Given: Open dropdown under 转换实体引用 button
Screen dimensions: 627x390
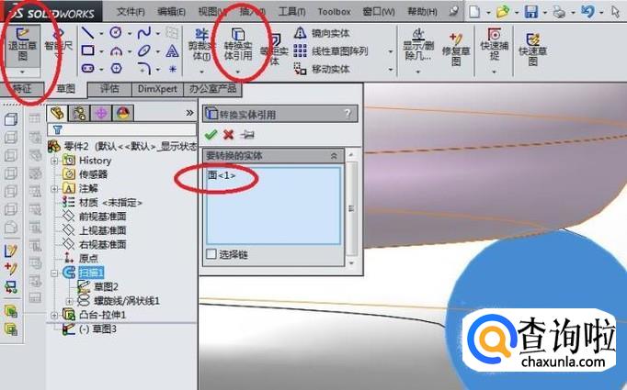Looking at the screenshot, I should pyautogui.click(x=238, y=72).
